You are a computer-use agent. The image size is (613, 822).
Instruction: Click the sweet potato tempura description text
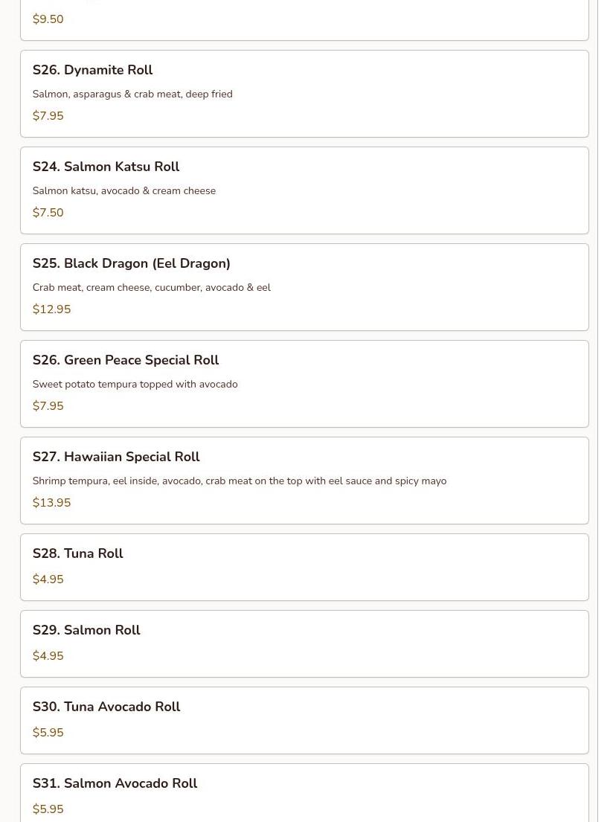click(135, 385)
